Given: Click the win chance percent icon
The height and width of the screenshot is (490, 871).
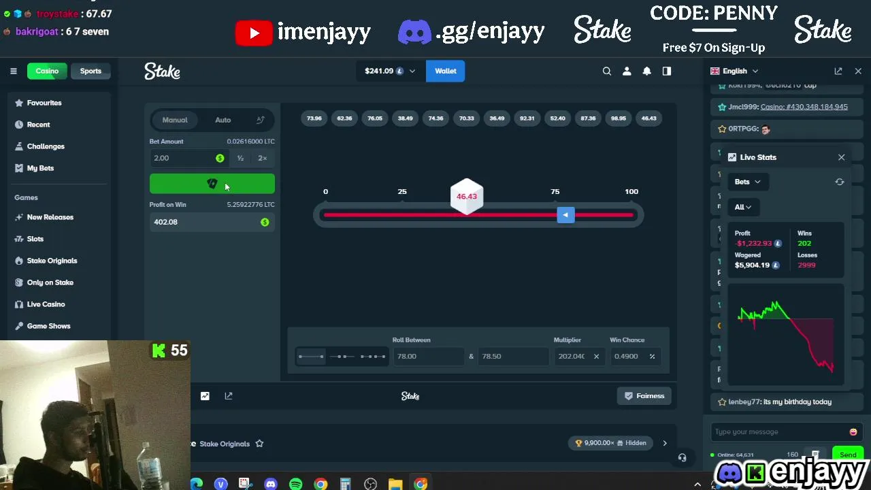Looking at the screenshot, I should click(652, 357).
